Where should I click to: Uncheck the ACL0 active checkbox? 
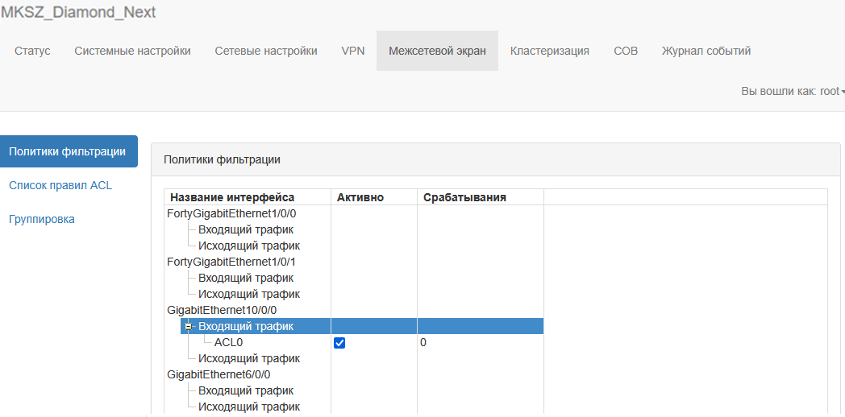pos(339,343)
